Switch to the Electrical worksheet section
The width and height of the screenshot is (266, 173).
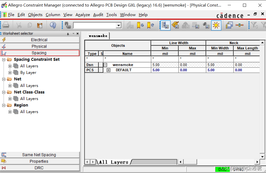pyautogui.click(x=40, y=40)
